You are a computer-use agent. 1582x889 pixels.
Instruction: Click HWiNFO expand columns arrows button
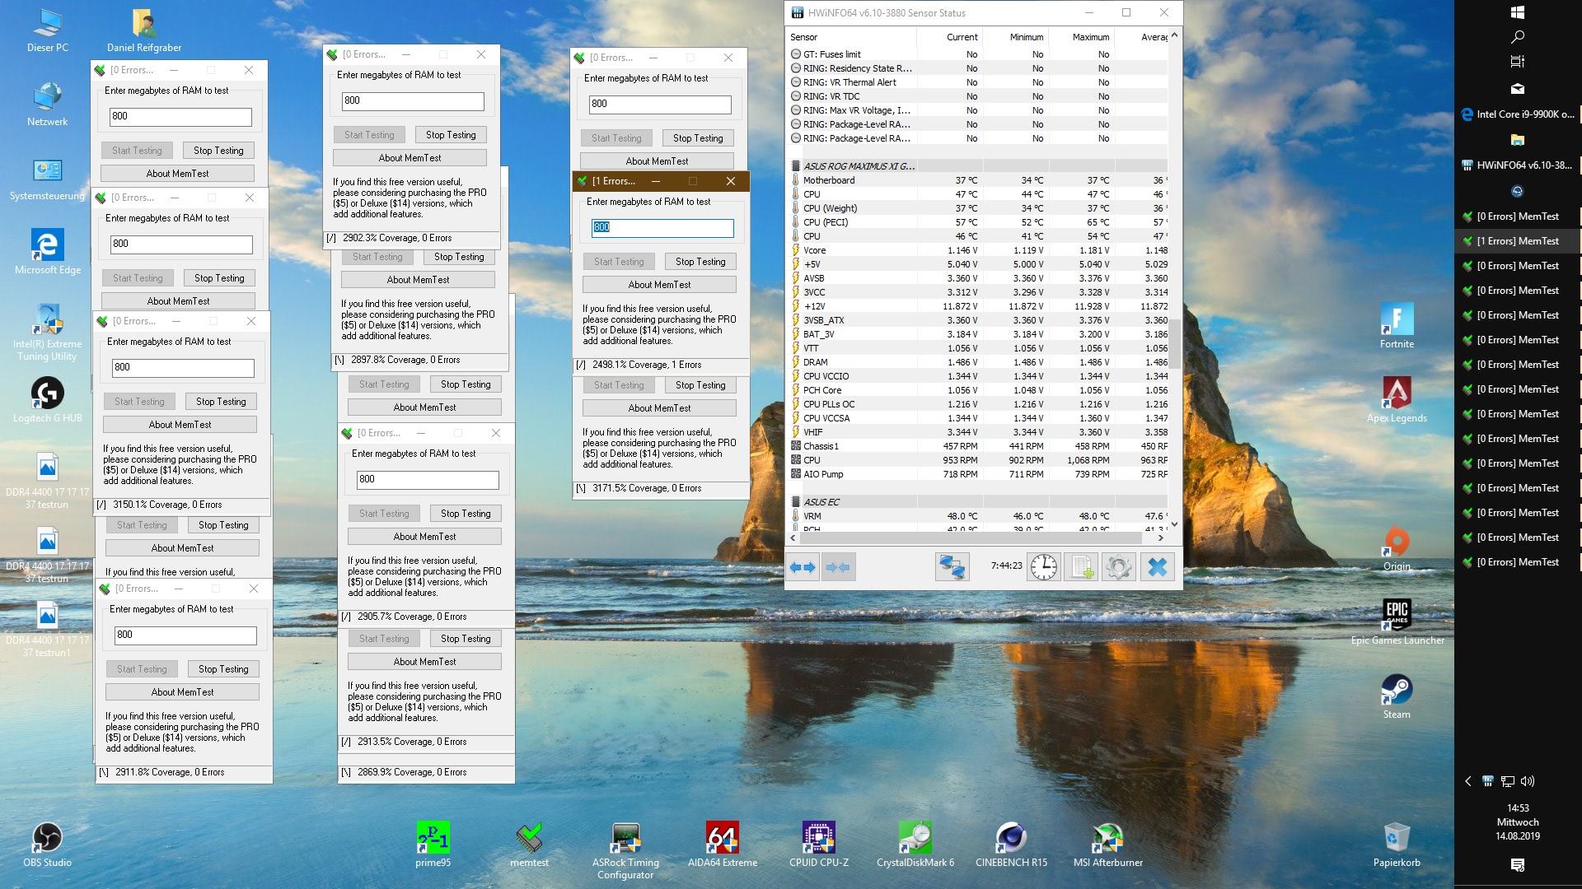(x=803, y=567)
